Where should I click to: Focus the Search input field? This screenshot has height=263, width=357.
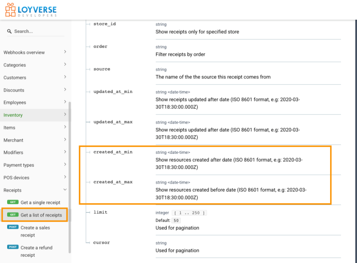pyautogui.click(x=38, y=32)
